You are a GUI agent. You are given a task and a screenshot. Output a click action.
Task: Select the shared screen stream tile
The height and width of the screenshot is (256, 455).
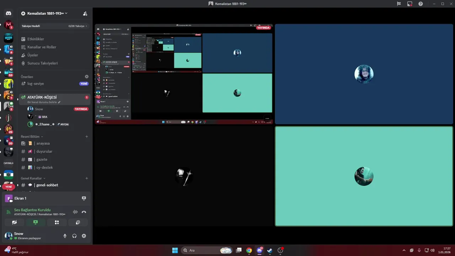(x=184, y=74)
